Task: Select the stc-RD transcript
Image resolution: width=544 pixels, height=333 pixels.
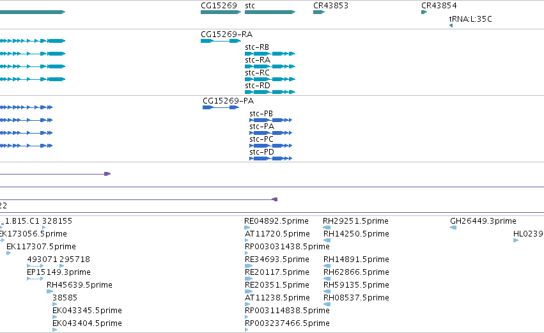Action: coord(270,92)
